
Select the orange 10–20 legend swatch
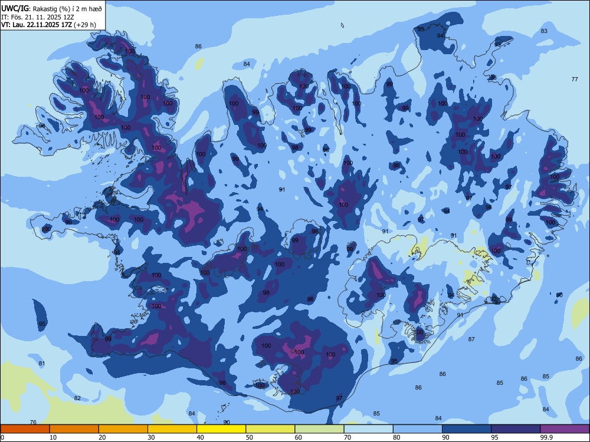pos(74,429)
